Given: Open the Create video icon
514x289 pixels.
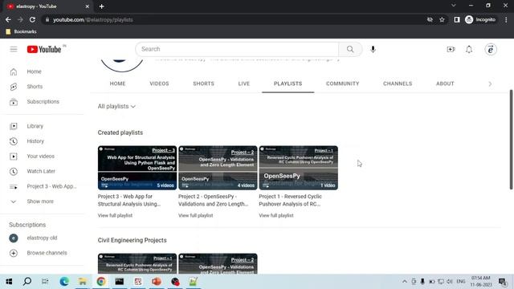Looking at the screenshot, I should tap(451, 49).
